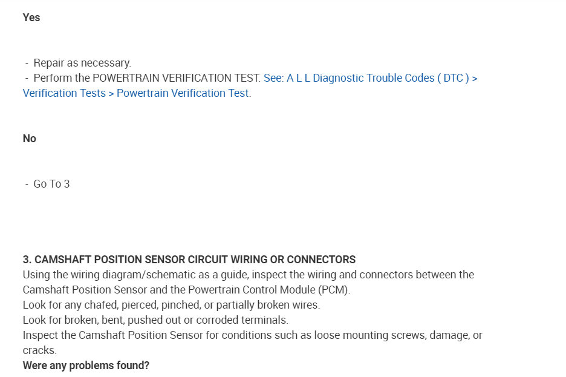The image size is (566, 377).
Task: Click the word "Perform" in the Yes section
Action: coord(52,78)
